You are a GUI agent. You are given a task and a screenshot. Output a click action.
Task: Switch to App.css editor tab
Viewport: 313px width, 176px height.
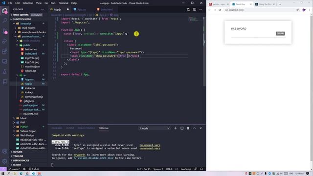coord(82,9)
